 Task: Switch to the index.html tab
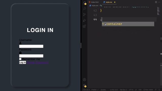click(94, 2)
